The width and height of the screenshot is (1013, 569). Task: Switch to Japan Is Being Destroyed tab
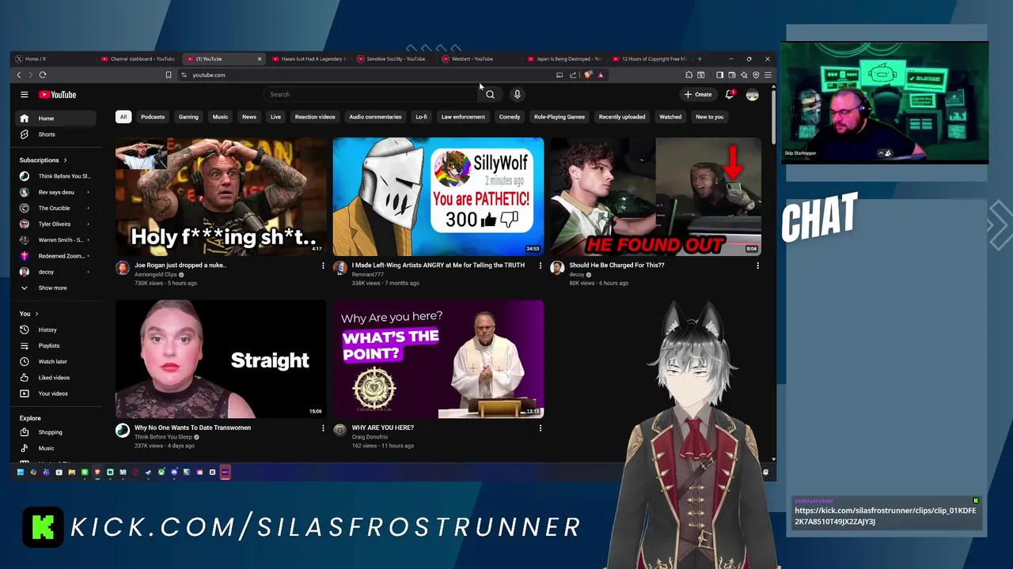(563, 58)
